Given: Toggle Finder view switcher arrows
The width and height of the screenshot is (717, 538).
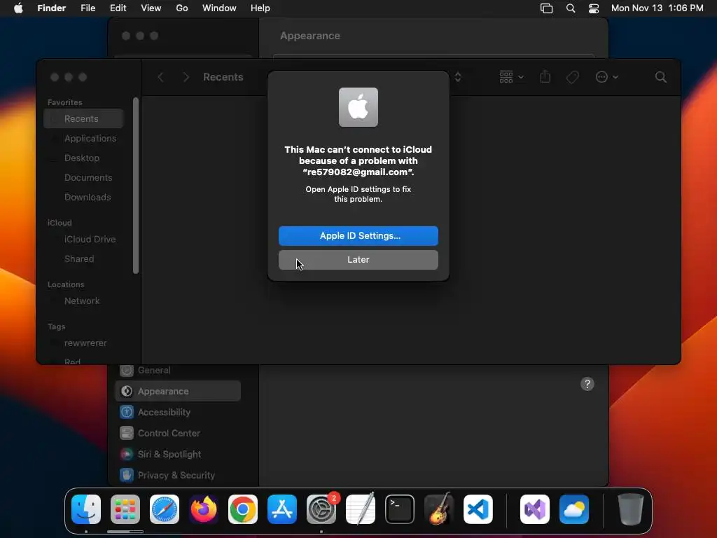Looking at the screenshot, I should coord(458,77).
